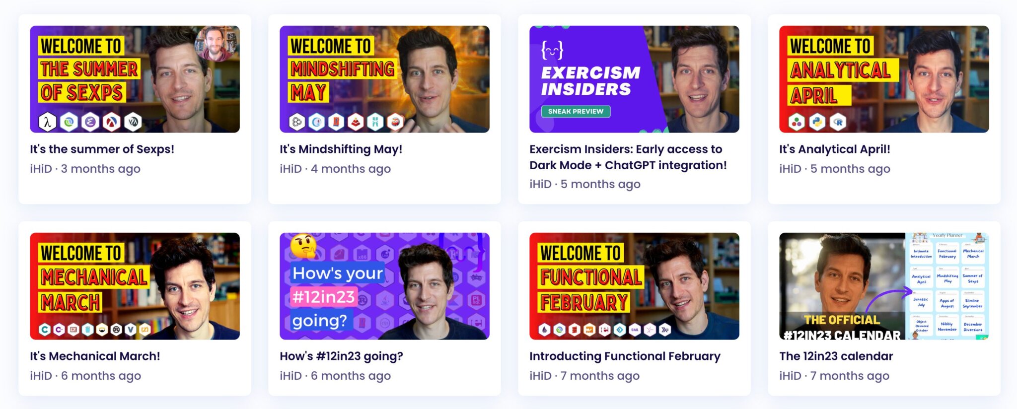
Task: Click the "It's Mechanical March!" title
Action: coord(95,356)
